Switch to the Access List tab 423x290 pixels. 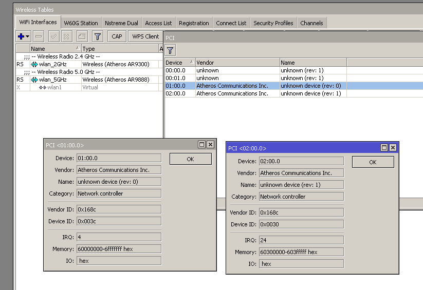pyautogui.click(x=158, y=23)
